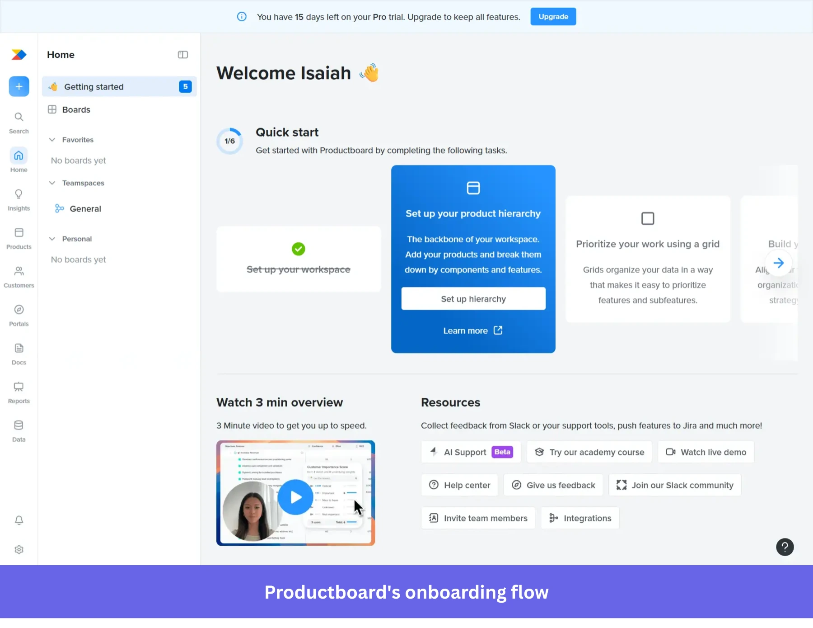Click Watch live demo button

tap(706, 452)
